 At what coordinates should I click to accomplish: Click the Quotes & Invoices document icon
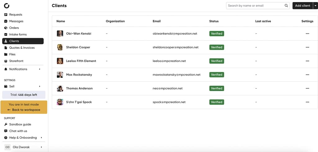(x=6, y=48)
